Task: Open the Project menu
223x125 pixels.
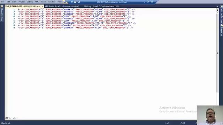Action: [x=22, y=2]
